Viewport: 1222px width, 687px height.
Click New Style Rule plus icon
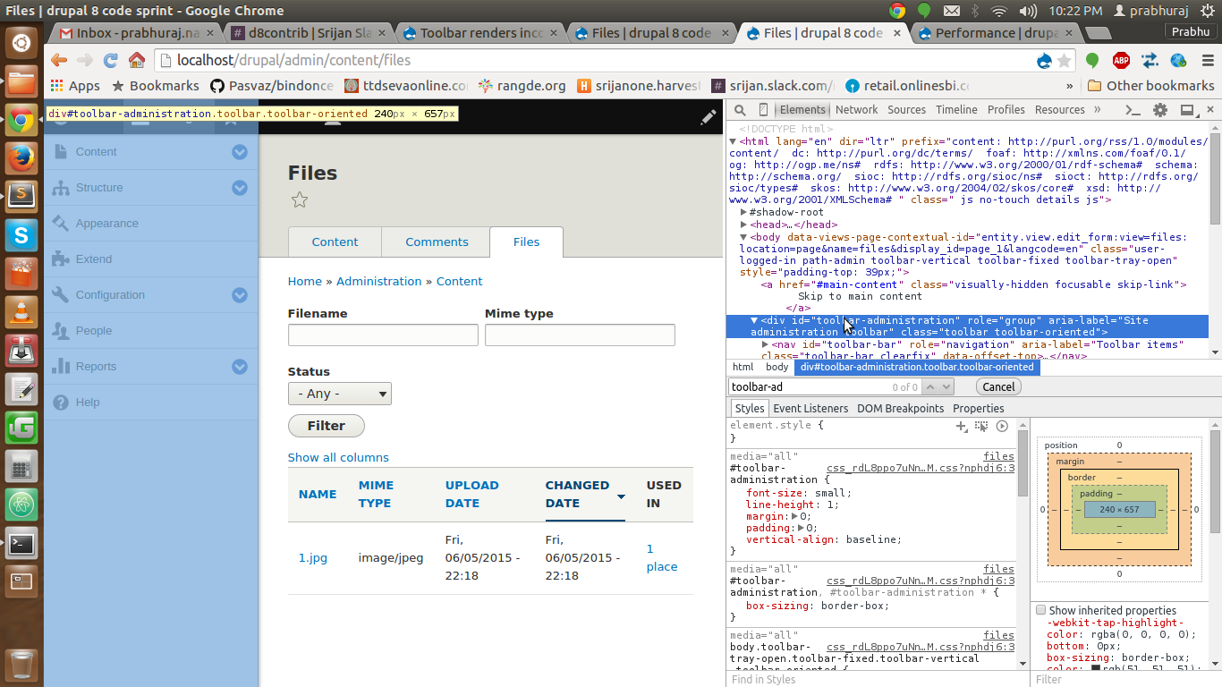[x=962, y=427]
